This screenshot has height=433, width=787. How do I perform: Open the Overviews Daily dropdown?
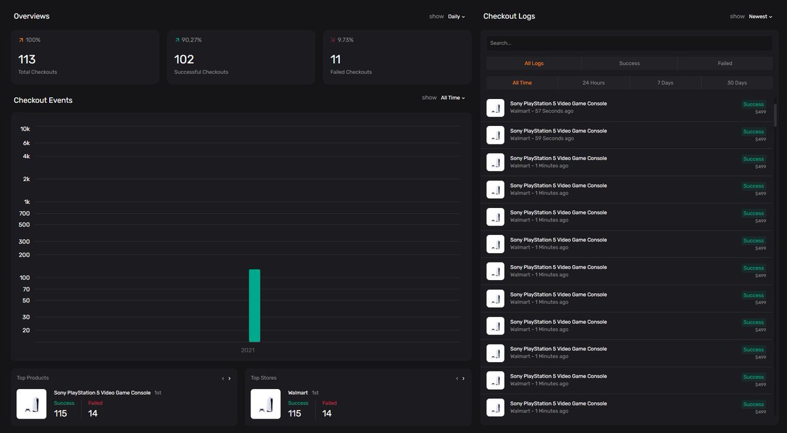(456, 16)
